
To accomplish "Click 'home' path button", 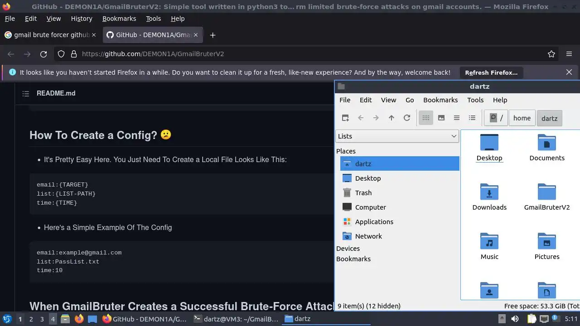I will [522, 118].
